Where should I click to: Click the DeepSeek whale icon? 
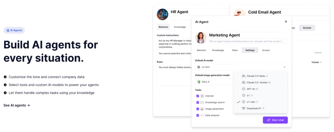coord(244,108)
